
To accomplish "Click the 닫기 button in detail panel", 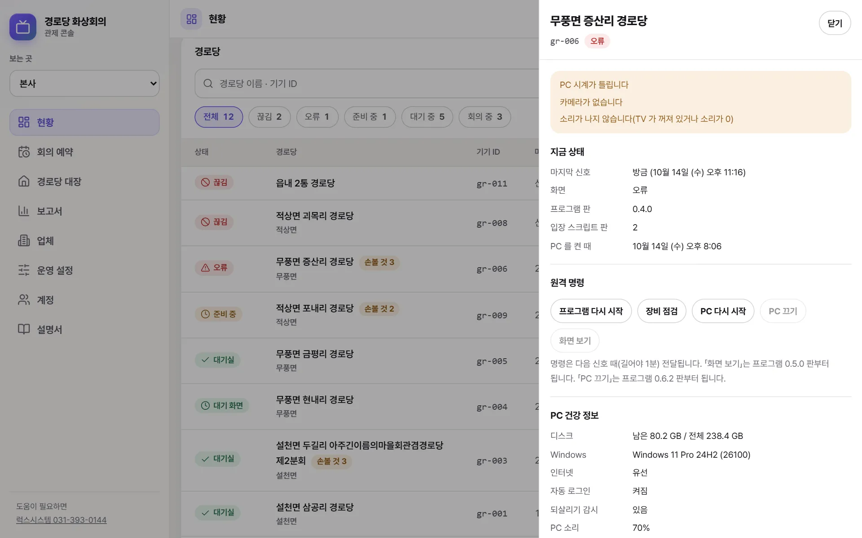I will pos(835,23).
